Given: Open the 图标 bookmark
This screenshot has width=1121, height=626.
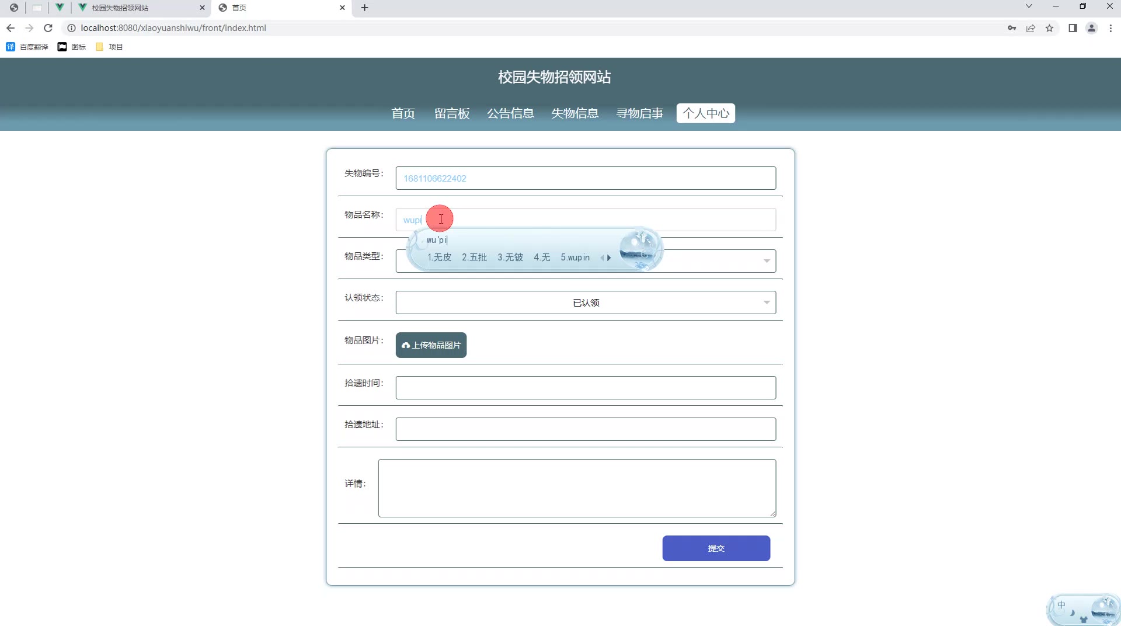Looking at the screenshot, I should [x=72, y=47].
